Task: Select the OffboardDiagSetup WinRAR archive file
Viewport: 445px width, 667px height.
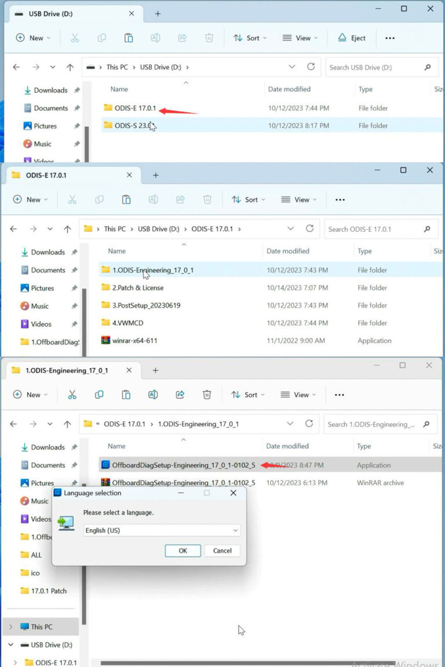Action: [x=183, y=483]
